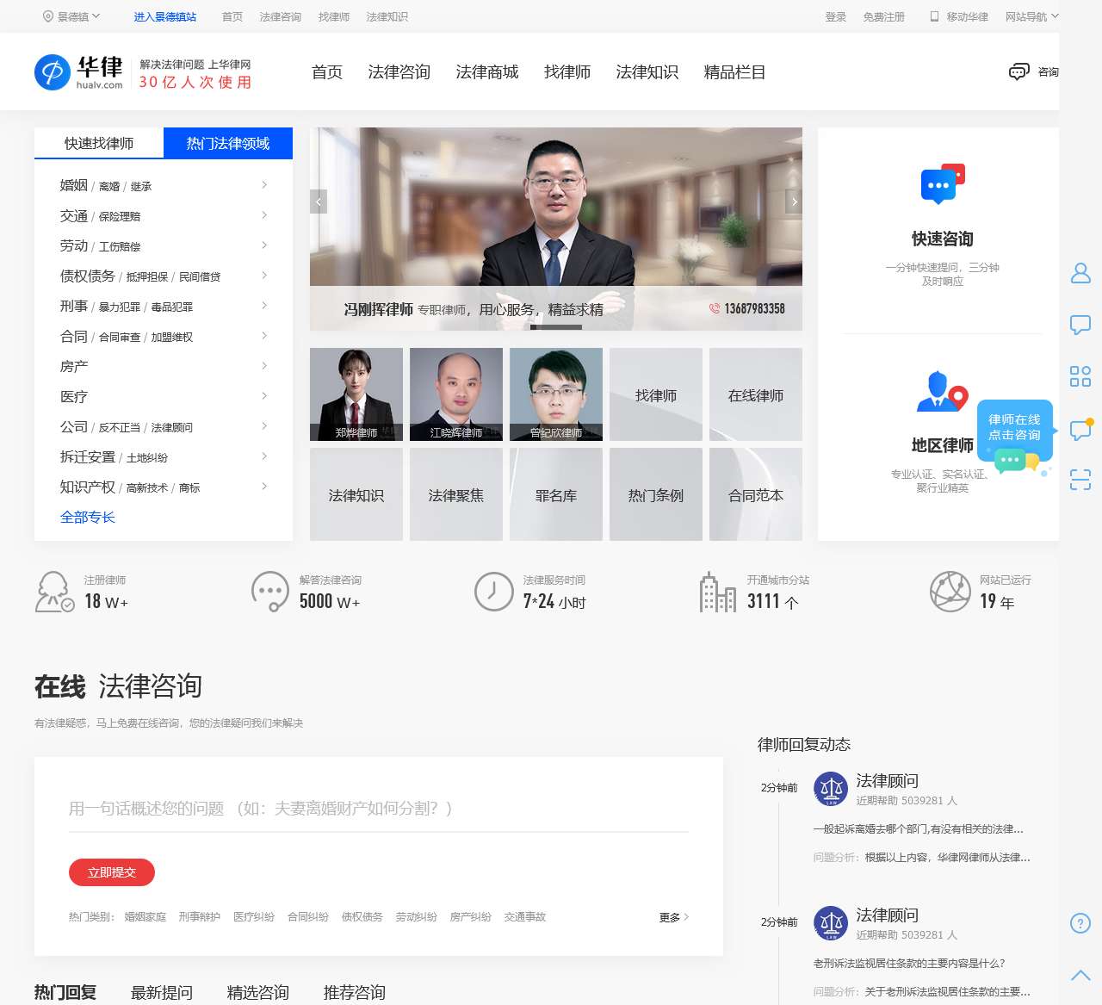
Task: Expand the 刑事 category arrow
Action: pos(264,306)
